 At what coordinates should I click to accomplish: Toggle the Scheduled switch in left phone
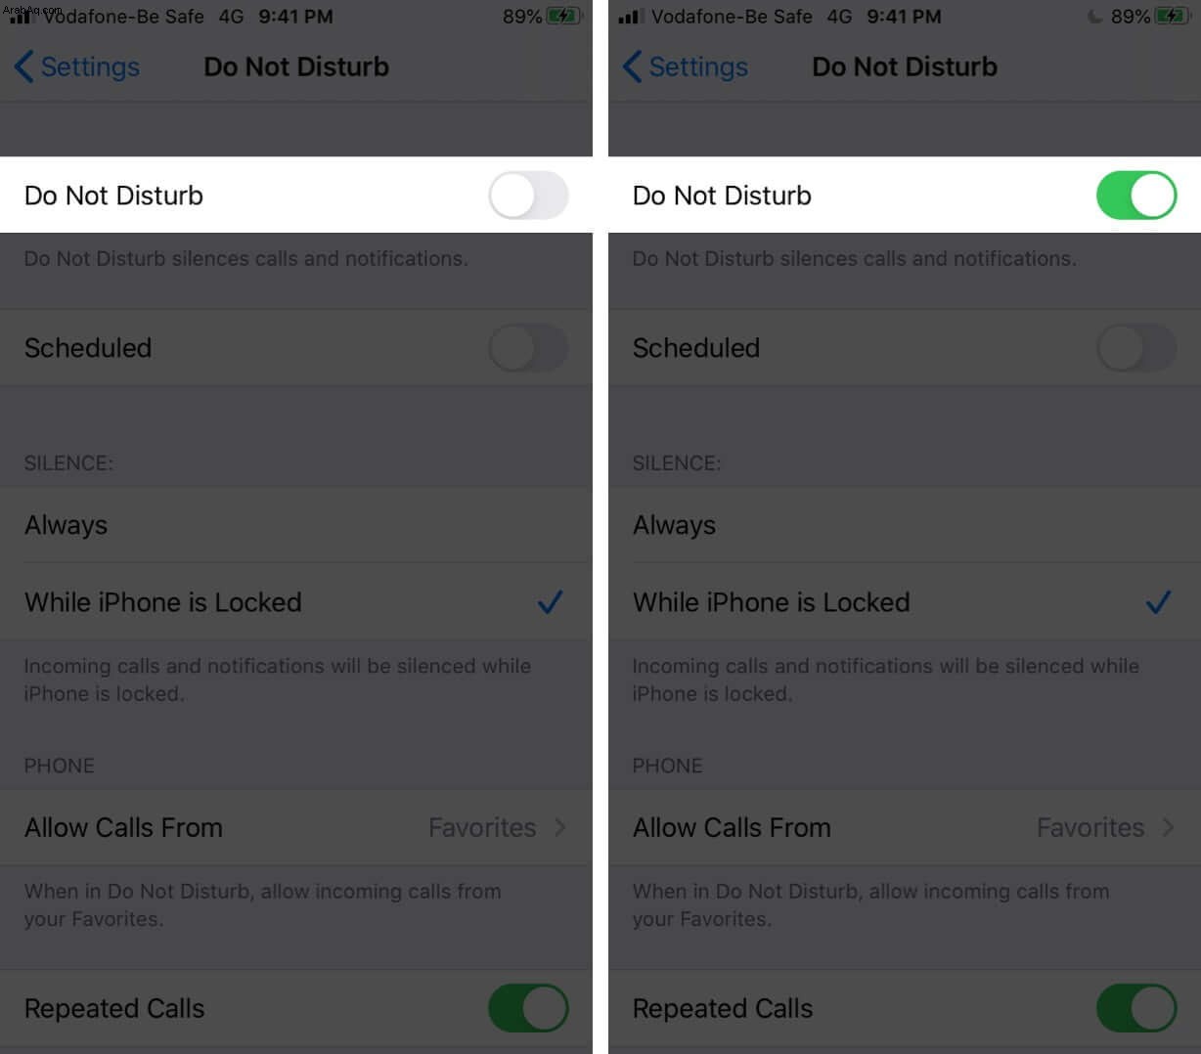pos(528,348)
